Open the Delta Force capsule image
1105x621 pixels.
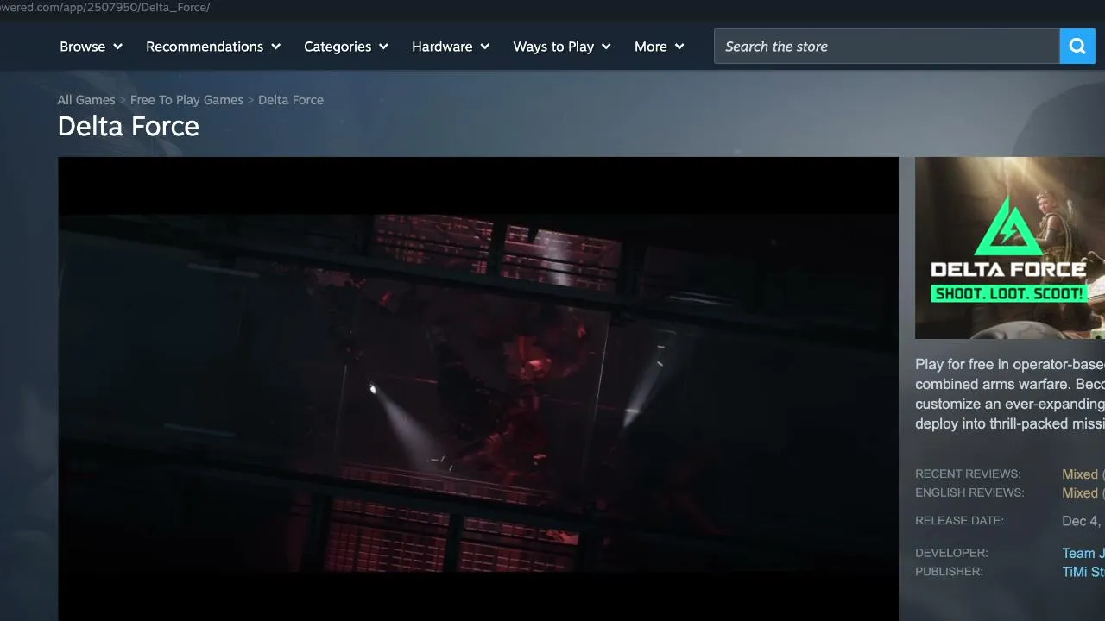[1010, 248]
